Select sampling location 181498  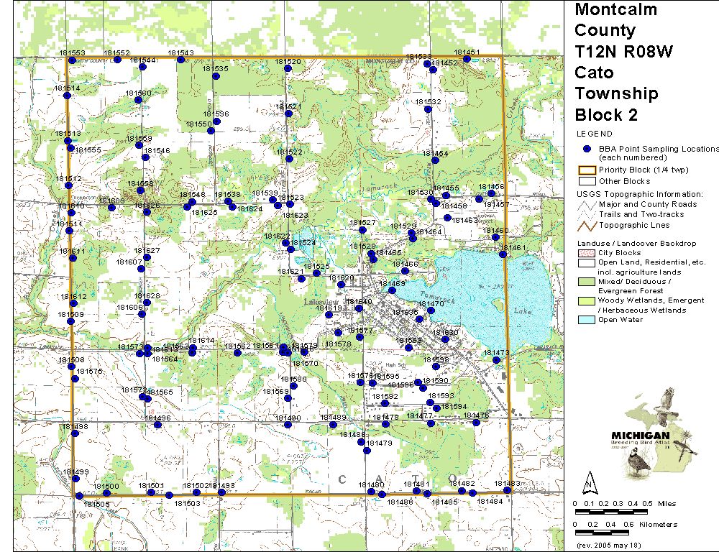click(74, 435)
